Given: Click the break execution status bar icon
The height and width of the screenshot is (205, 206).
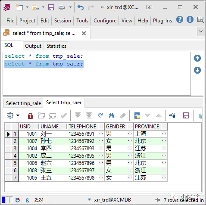Looking at the screenshot, I should [17, 200].
